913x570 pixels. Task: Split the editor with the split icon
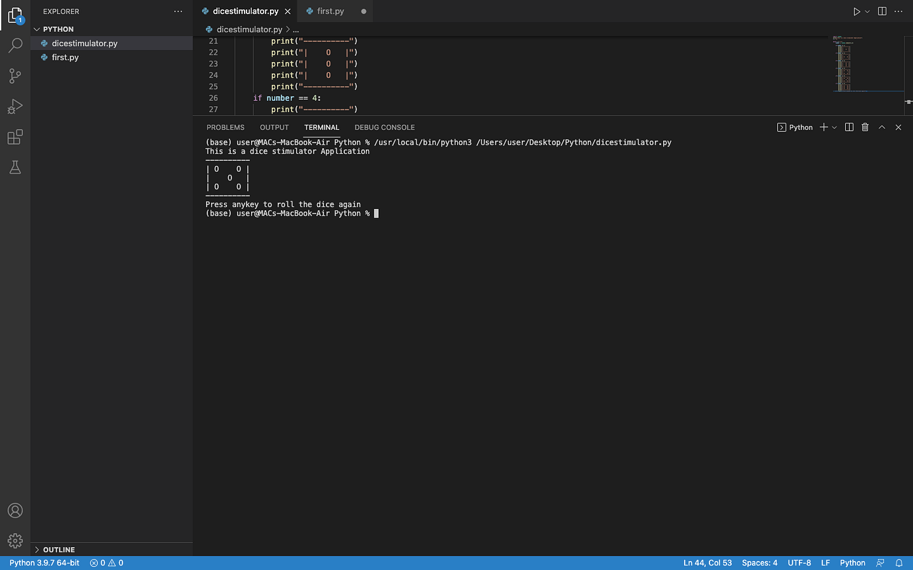[882, 10]
